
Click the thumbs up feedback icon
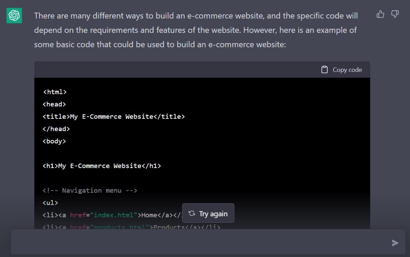[x=380, y=14]
